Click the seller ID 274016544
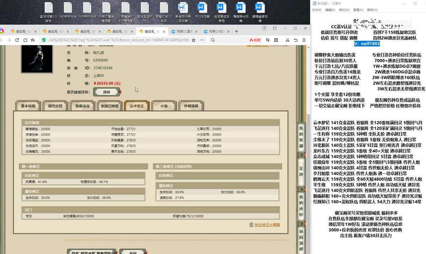The width and height of the screenshot is (426, 254). point(103,68)
